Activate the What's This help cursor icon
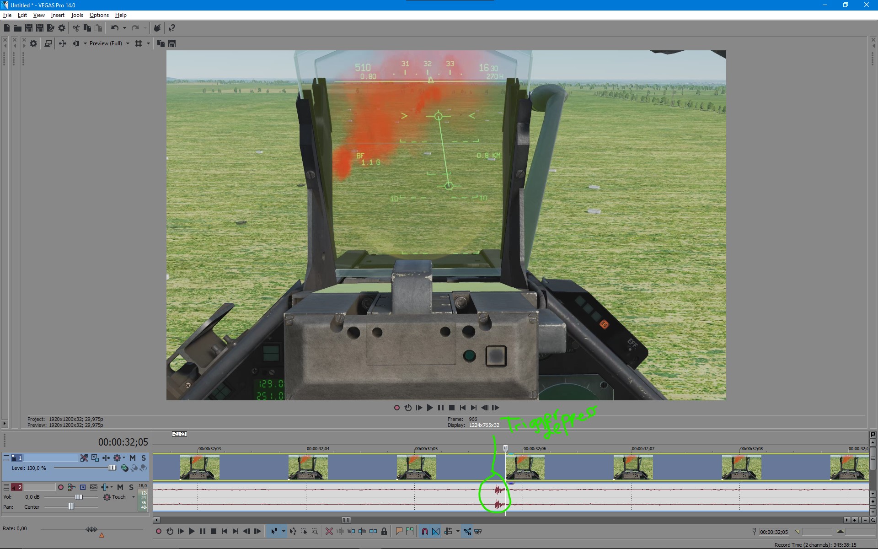Viewport: 878px width, 549px height. [x=171, y=28]
